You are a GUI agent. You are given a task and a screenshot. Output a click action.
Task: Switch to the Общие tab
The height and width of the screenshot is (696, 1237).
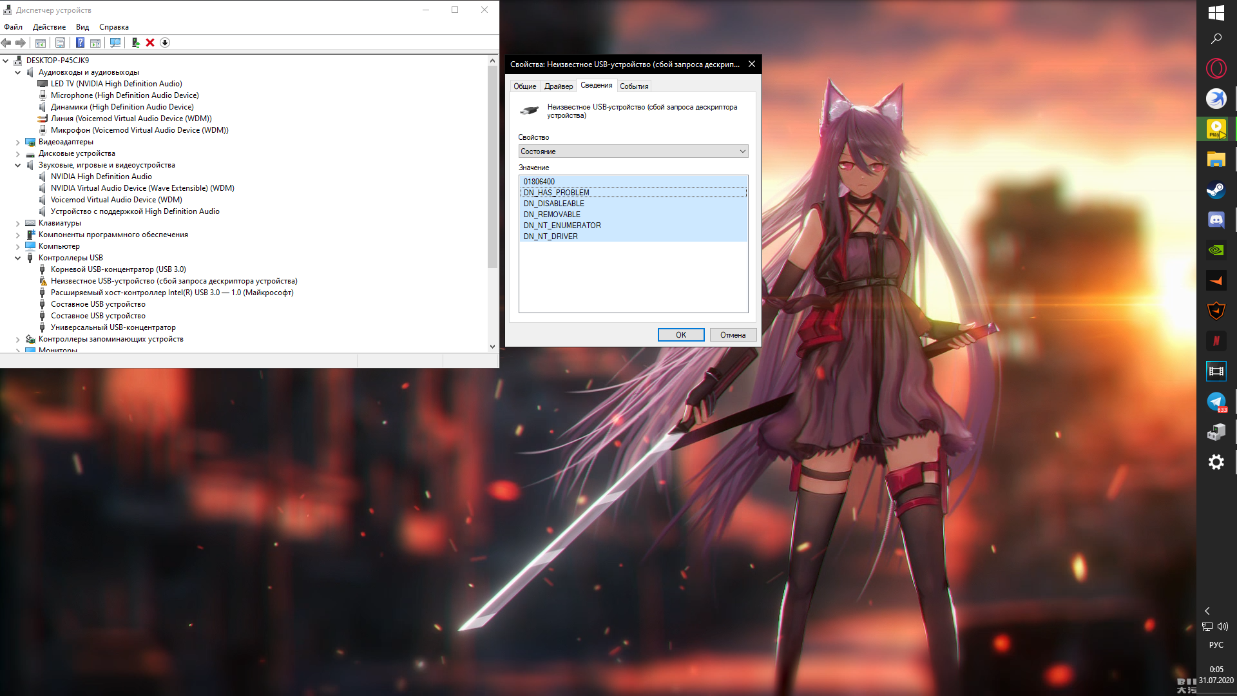[x=524, y=86]
